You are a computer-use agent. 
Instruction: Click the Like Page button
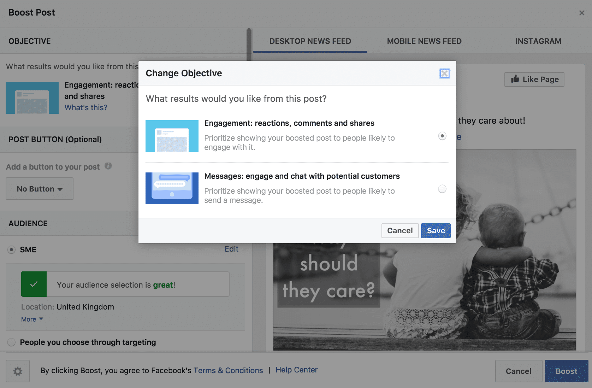[534, 79]
